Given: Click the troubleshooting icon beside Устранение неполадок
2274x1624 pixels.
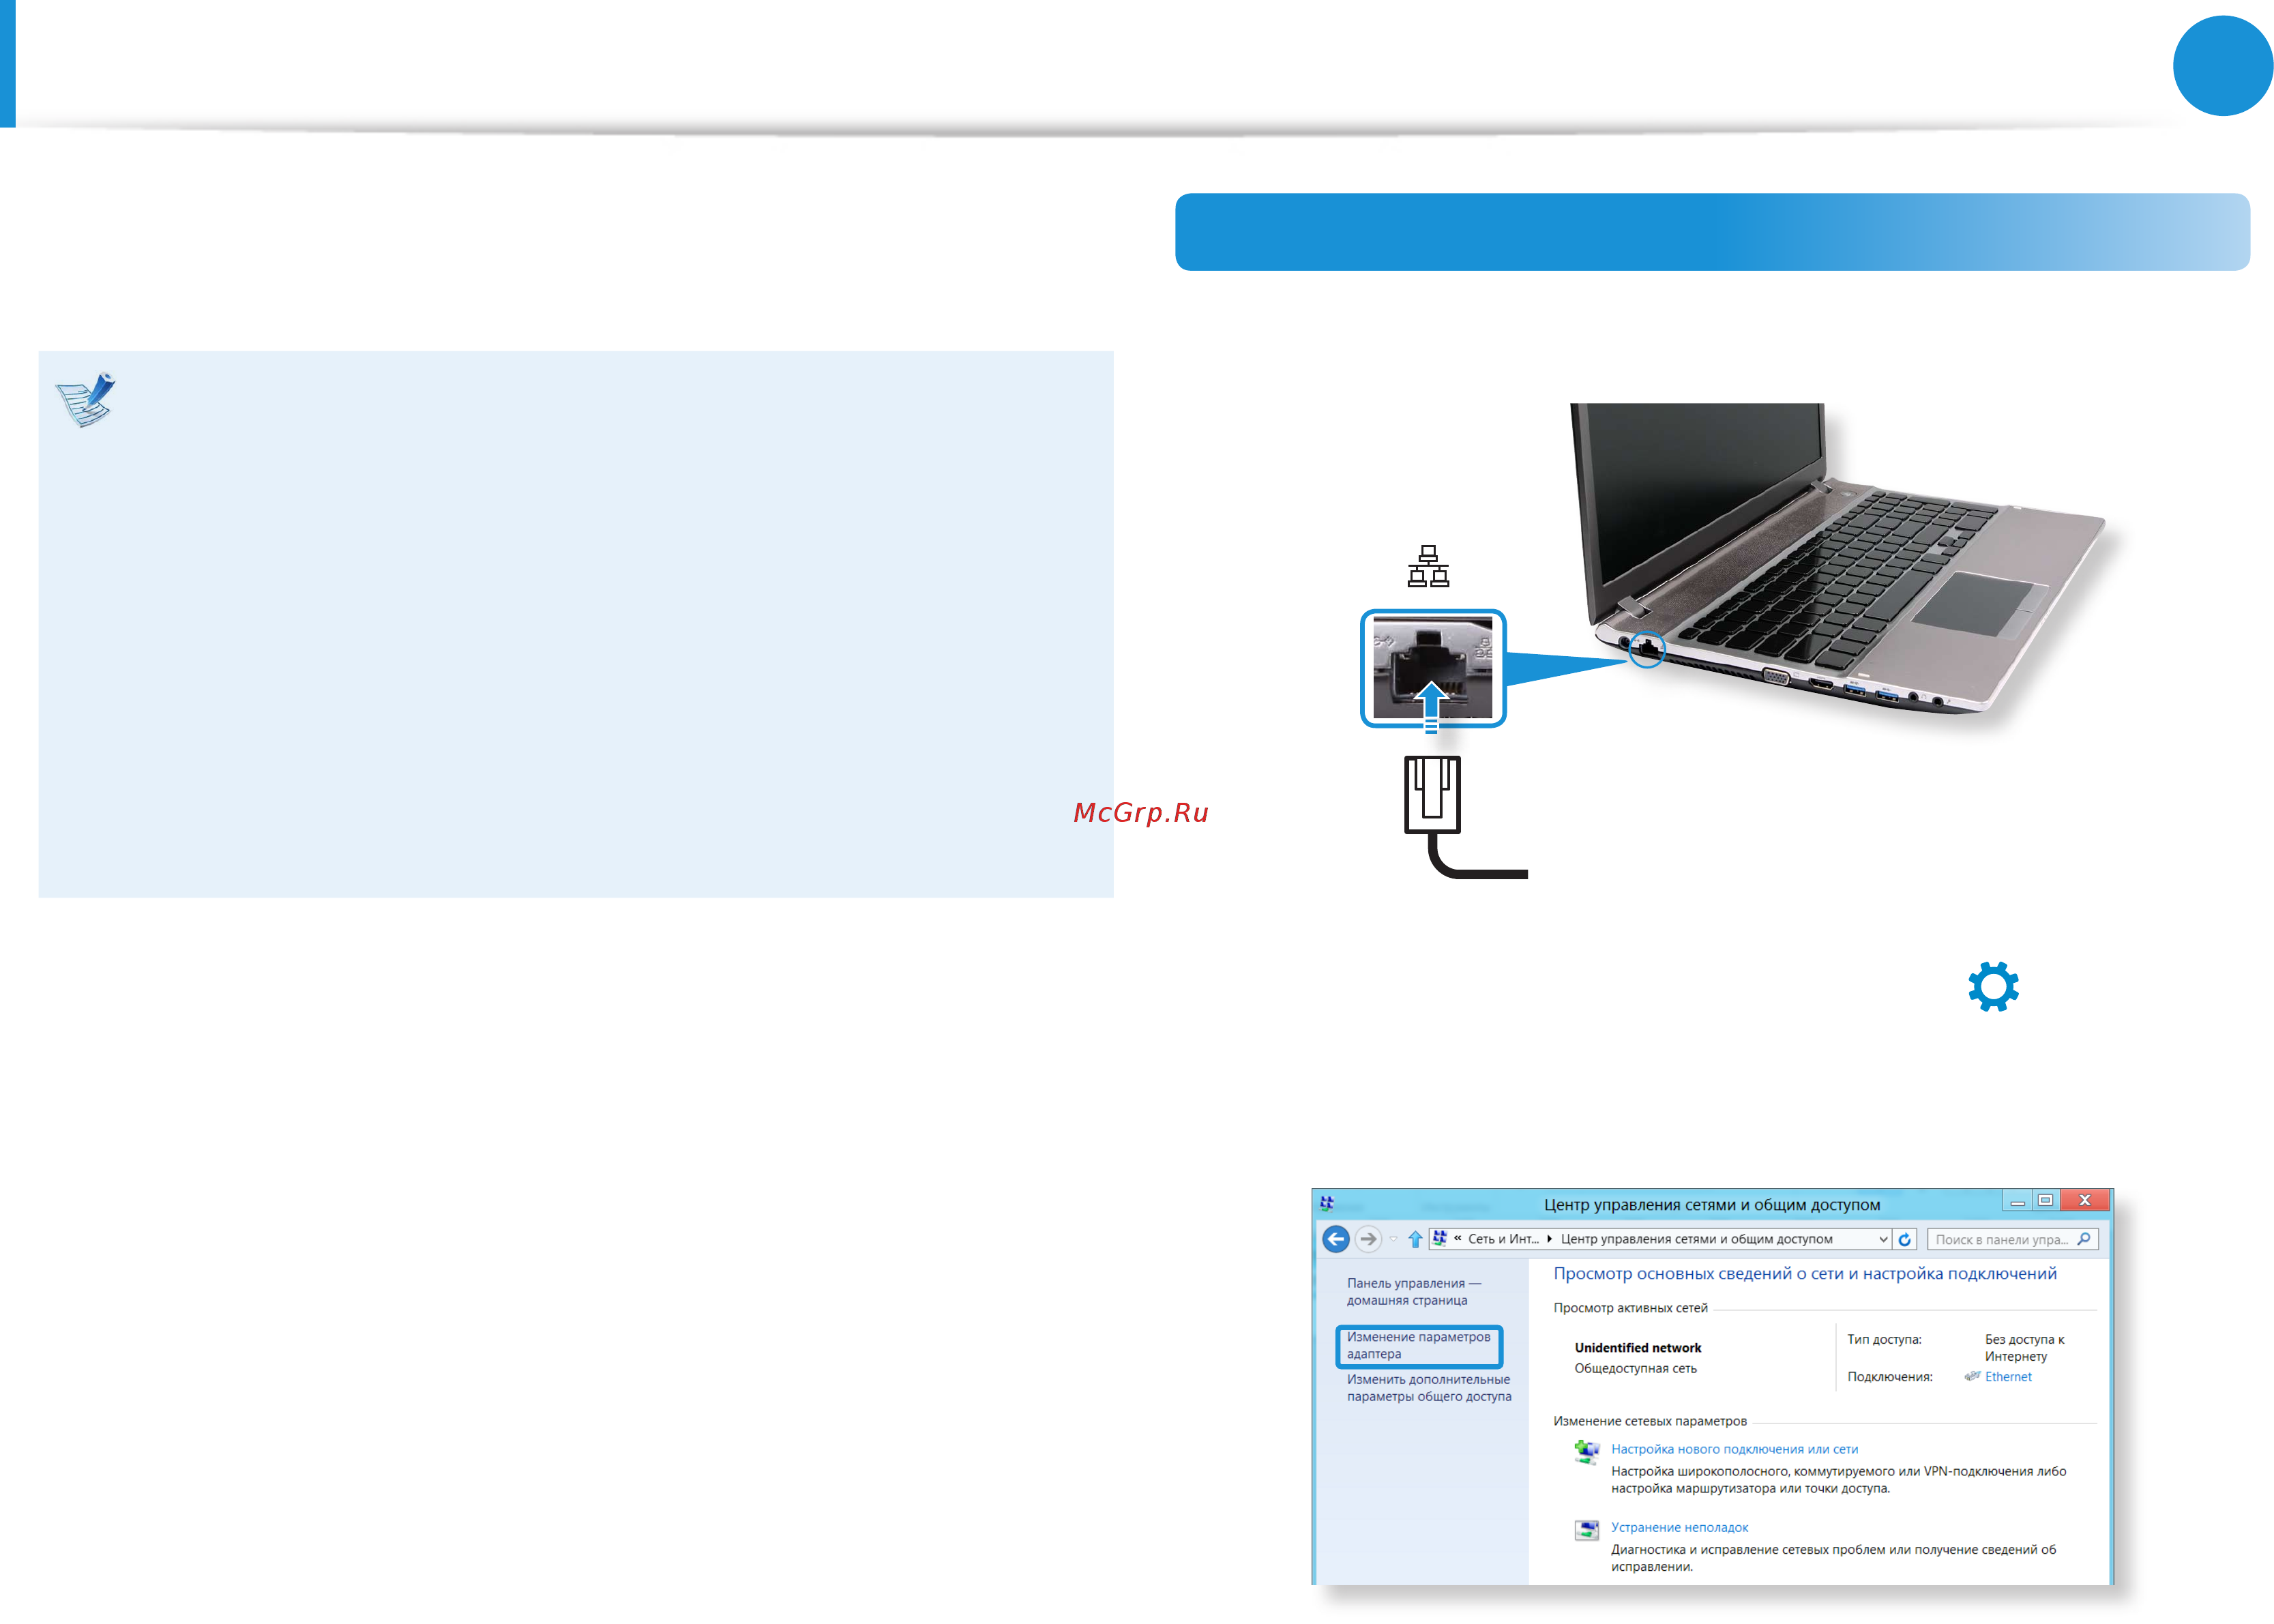Looking at the screenshot, I should coord(1586,1530).
